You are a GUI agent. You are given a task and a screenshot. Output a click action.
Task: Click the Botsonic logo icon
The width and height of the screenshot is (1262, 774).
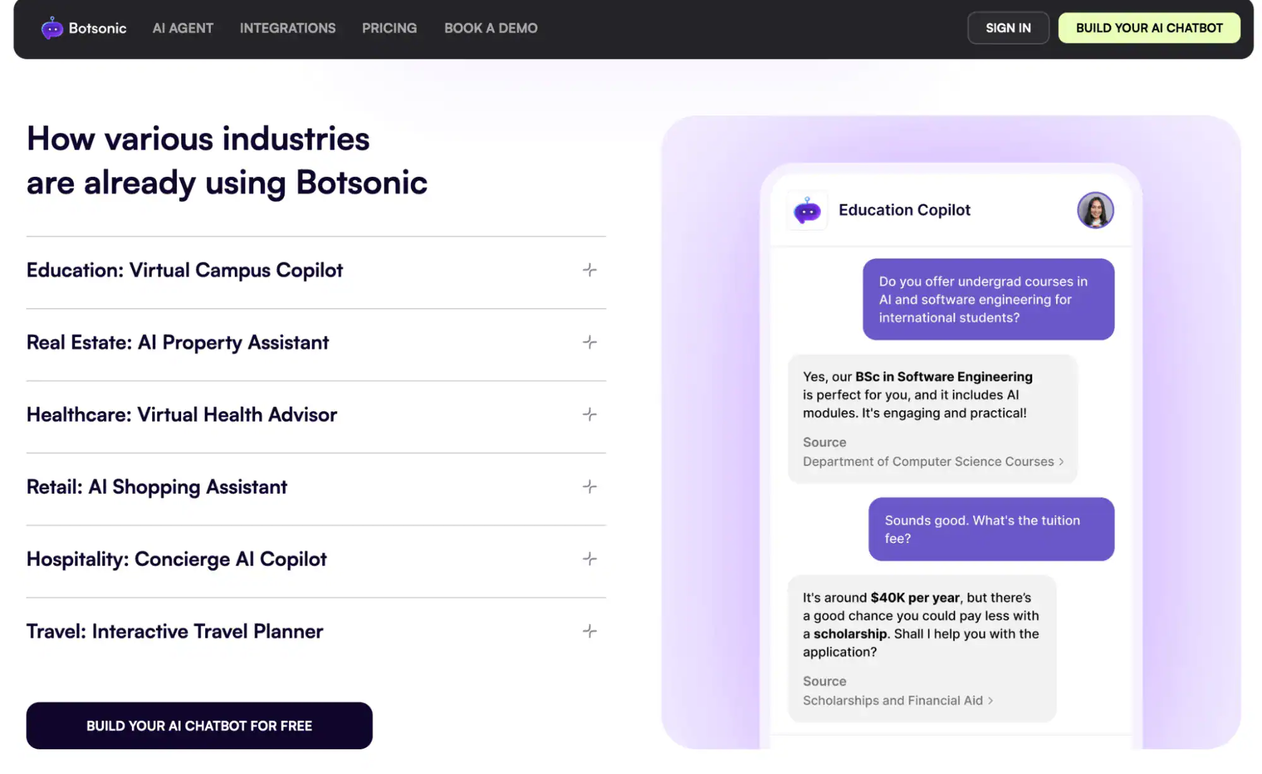(52, 28)
